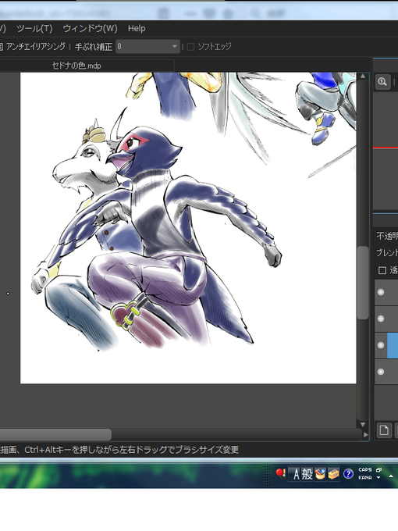Click the IME input mode 'A' icon
Viewport: 398px width, 531px height.
point(296,474)
